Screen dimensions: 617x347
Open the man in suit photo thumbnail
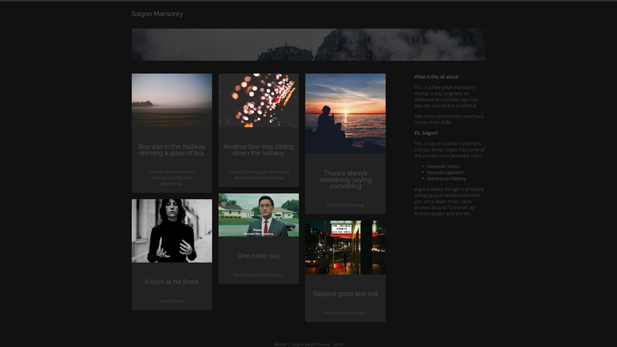[258, 215]
